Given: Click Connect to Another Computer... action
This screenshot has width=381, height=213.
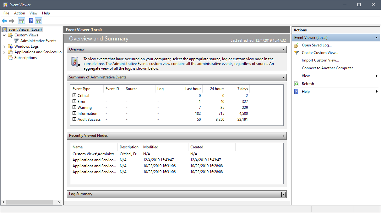Looking at the screenshot, I should [329, 68].
